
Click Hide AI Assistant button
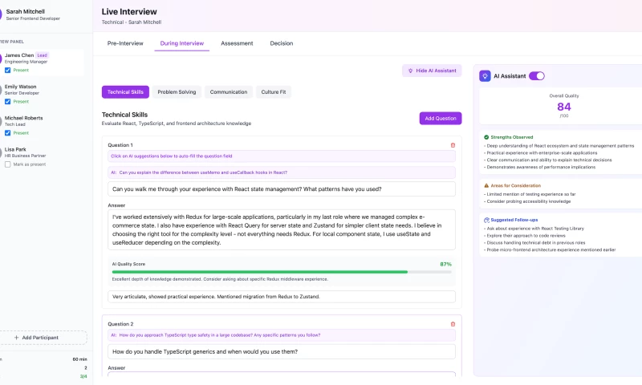pos(432,71)
